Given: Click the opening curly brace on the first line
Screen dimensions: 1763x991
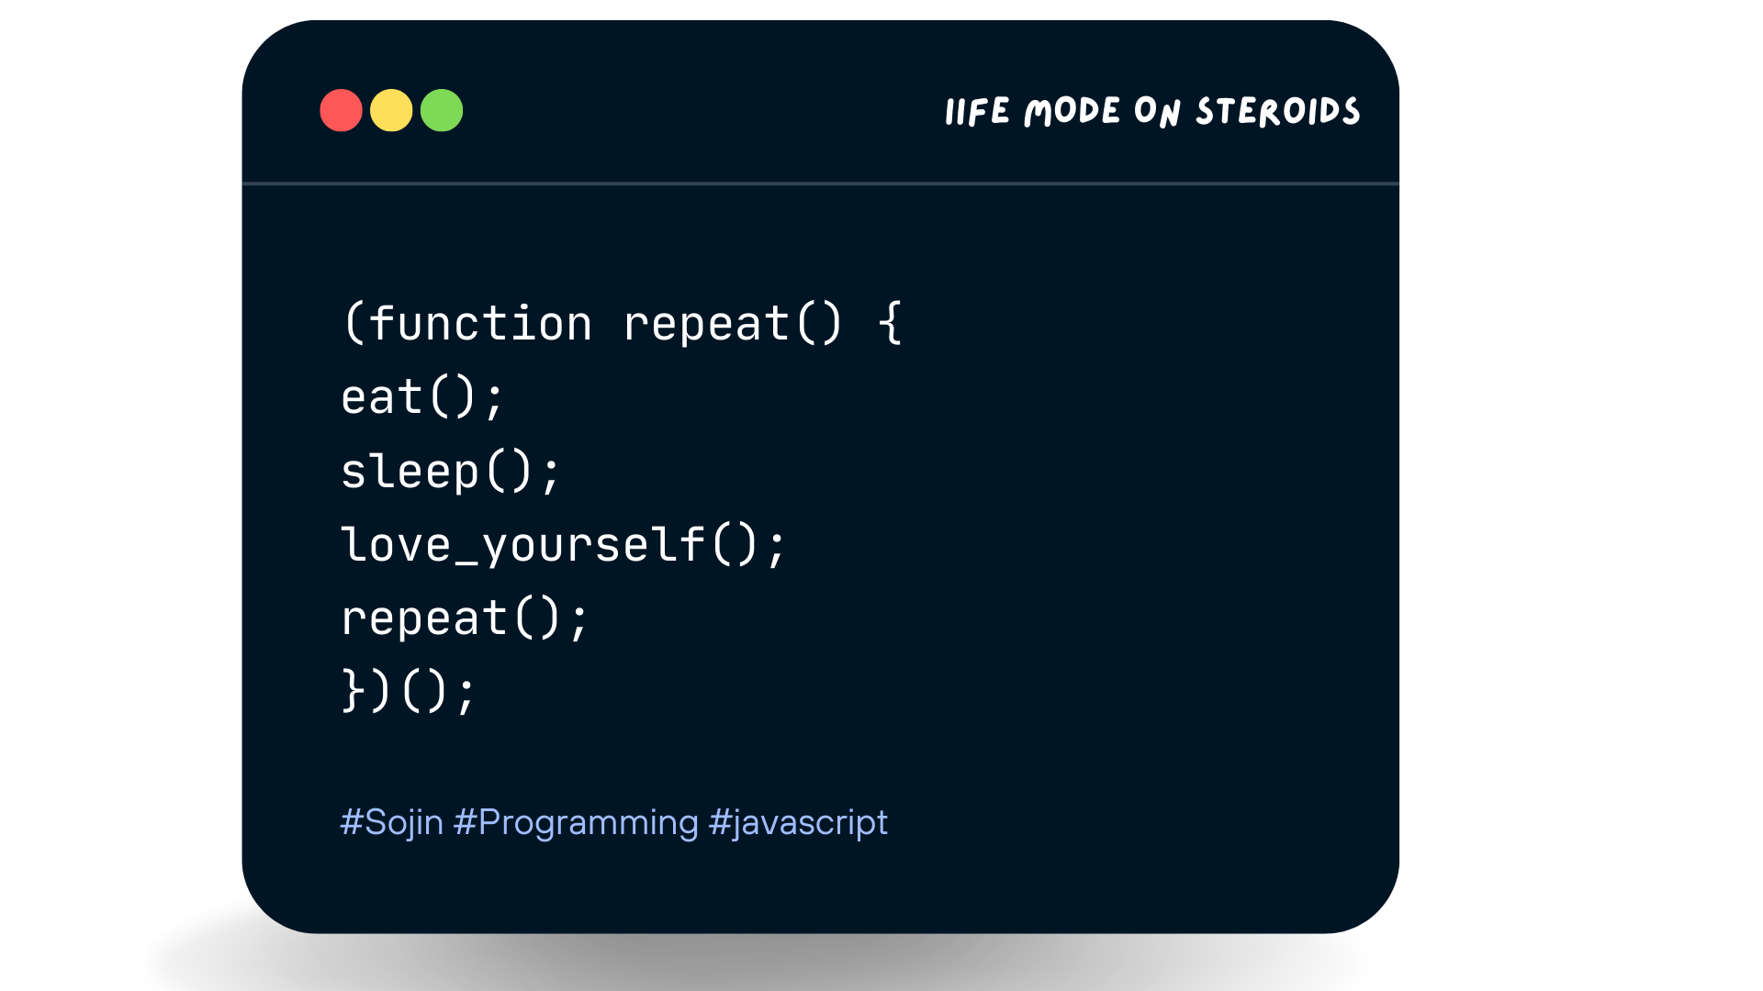Looking at the screenshot, I should (x=890, y=324).
